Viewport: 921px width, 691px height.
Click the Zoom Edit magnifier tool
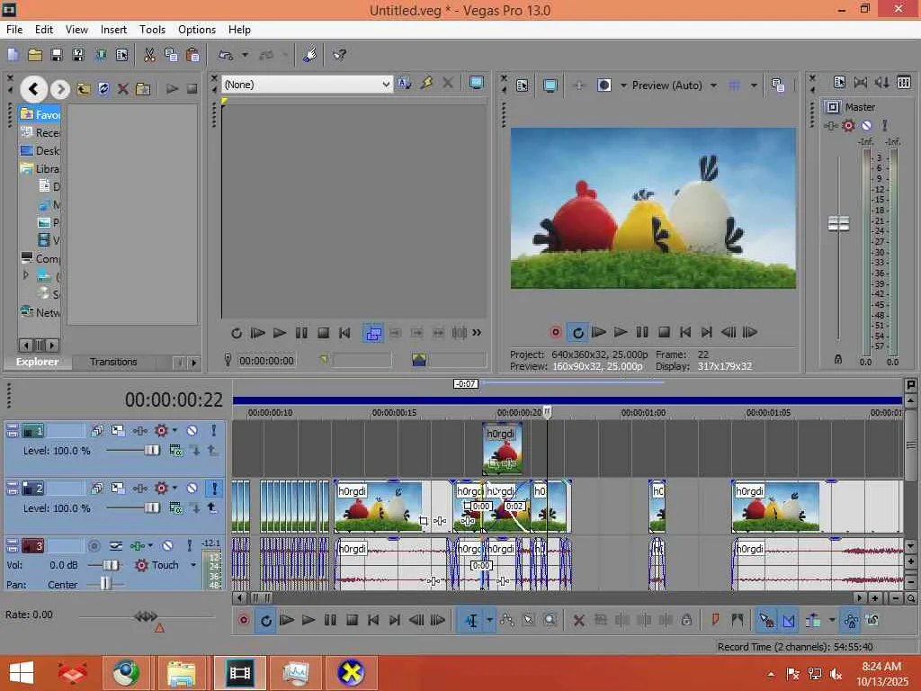point(550,620)
